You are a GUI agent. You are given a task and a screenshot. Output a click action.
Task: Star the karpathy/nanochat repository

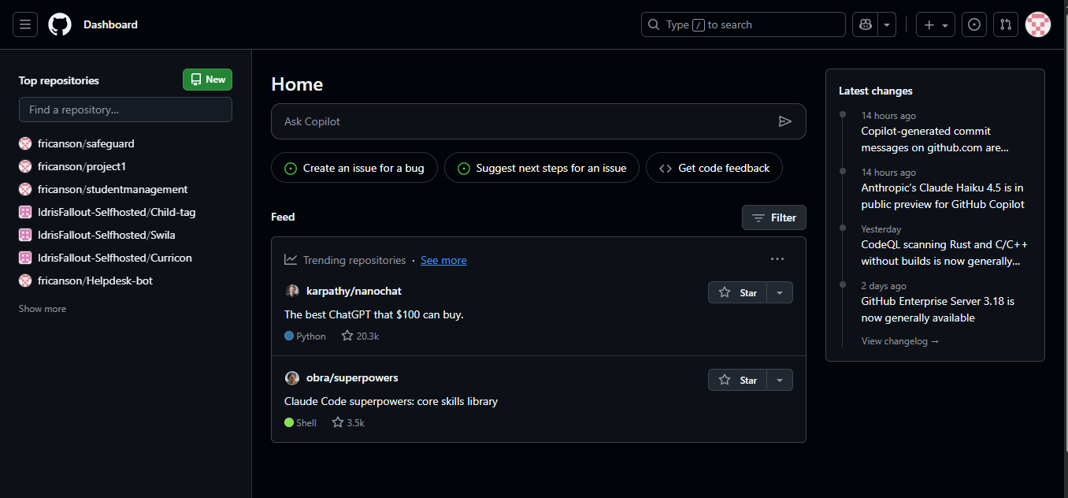(x=738, y=292)
